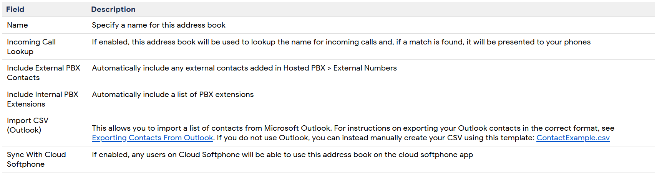Click the 'Automatically include a list of PBX extensions' text

coord(173,95)
